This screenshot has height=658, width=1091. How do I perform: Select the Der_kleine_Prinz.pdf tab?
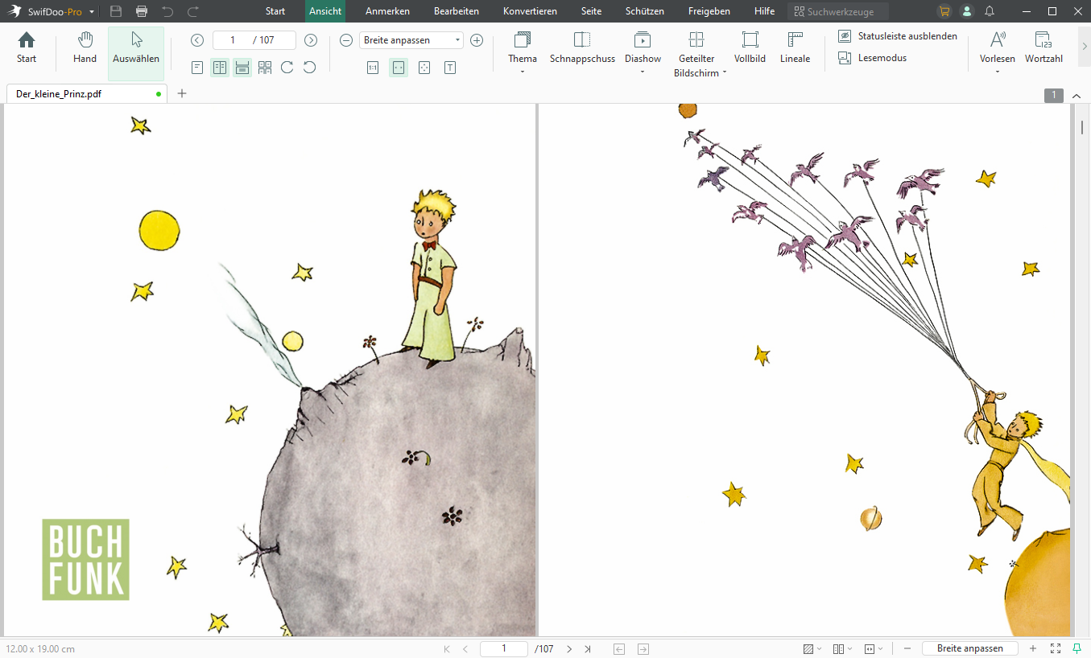[87, 93]
